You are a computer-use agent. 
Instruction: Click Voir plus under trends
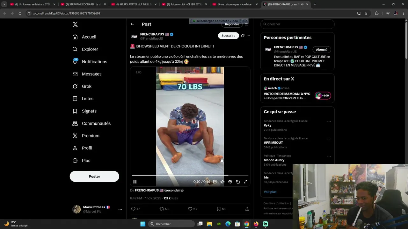click(270, 192)
